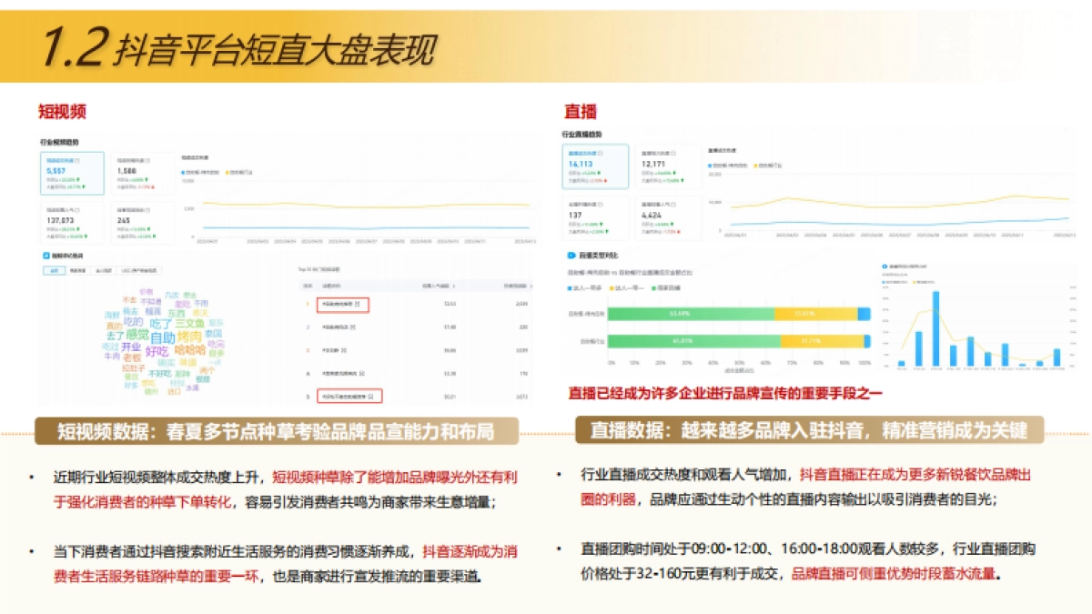Image resolution: width=1092 pixels, height=614 pixels.
Task: Expand the arrow next to the fifth Top topic
Action: 370,397
